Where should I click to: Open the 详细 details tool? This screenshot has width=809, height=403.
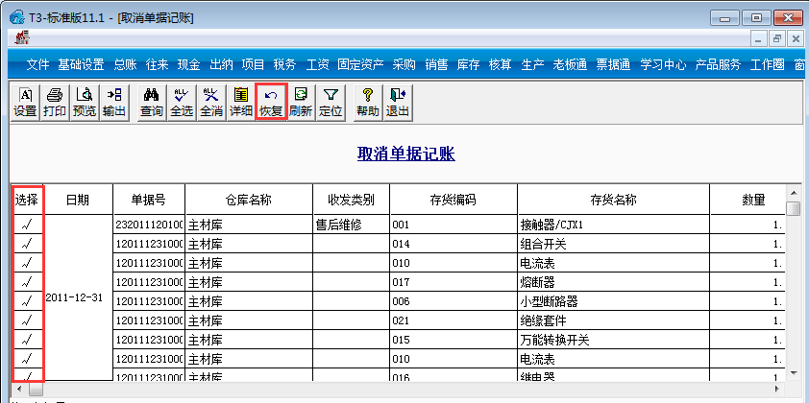[241, 103]
